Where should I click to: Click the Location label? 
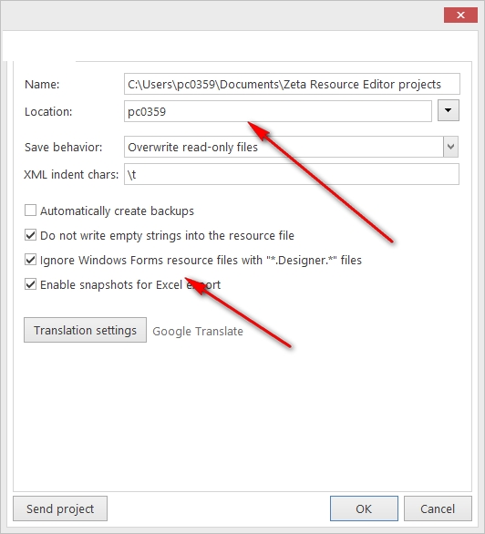[x=48, y=111]
